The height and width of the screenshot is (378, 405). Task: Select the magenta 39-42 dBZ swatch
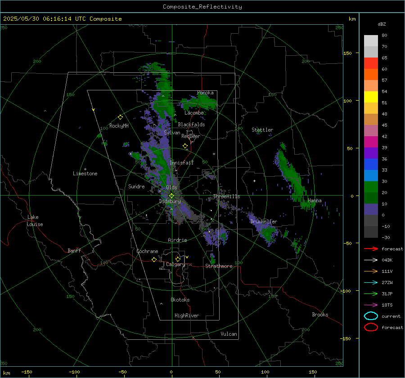point(371,142)
